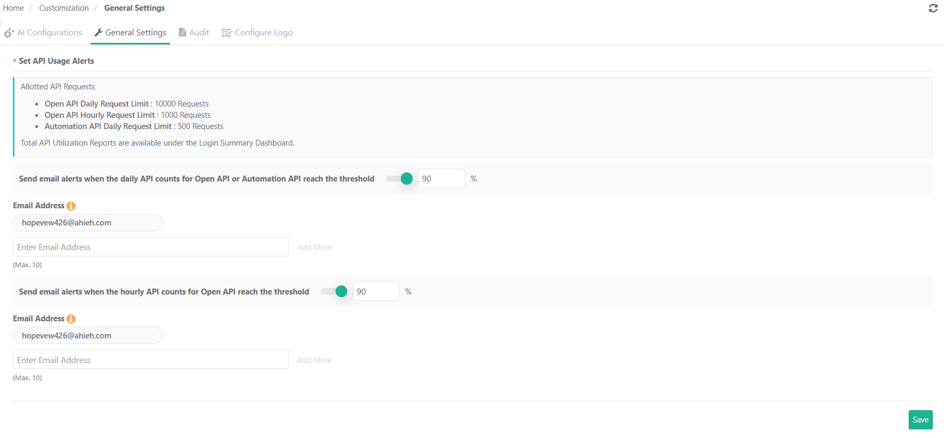Click info icon beside daily alert Email Address
The image size is (944, 438).
point(71,206)
